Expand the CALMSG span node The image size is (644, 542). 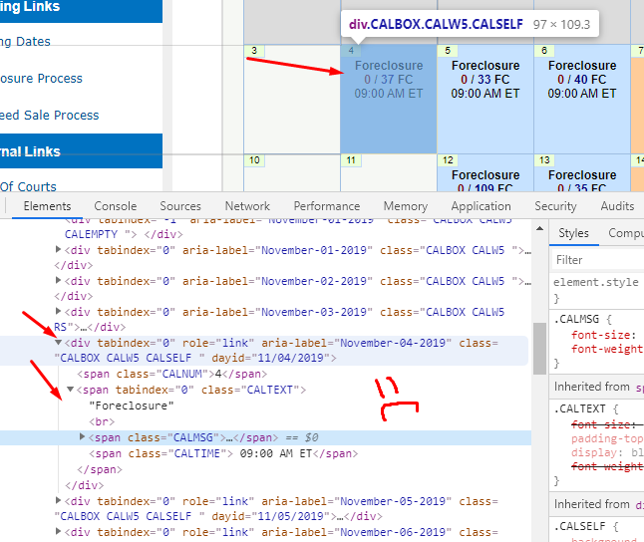point(82,436)
